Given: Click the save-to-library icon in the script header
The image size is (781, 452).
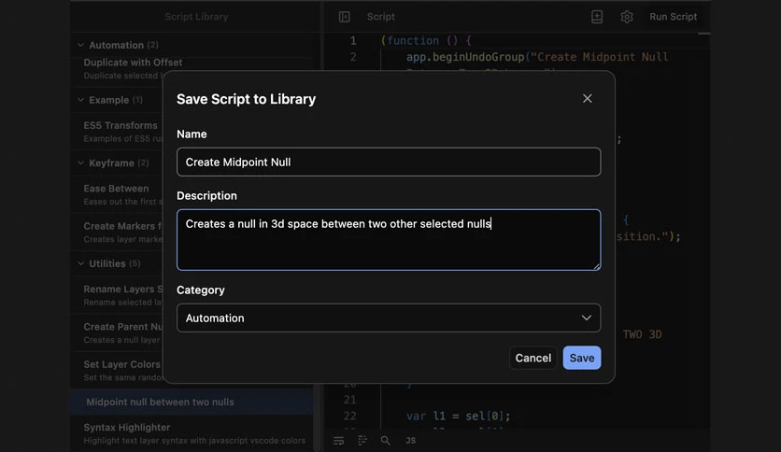Looking at the screenshot, I should click(x=597, y=17).
